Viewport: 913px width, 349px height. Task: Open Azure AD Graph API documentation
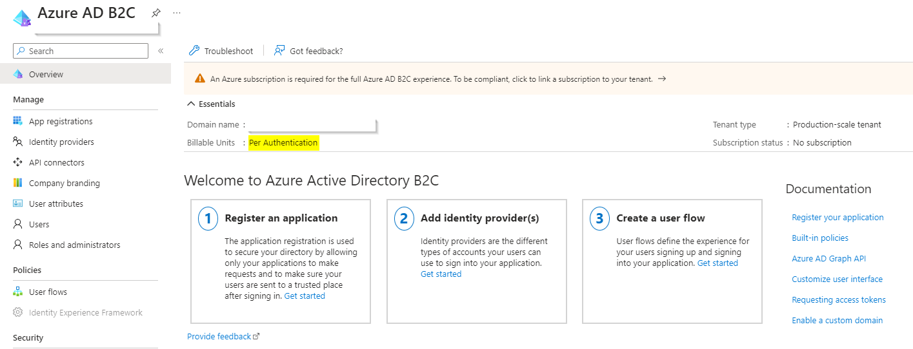click(828, 258)
